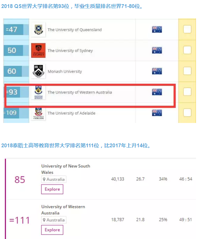Viewport: 197px width, 239px height.
Task: Click the University of Queensland crest logo
Action: click(x=38, y=30)
